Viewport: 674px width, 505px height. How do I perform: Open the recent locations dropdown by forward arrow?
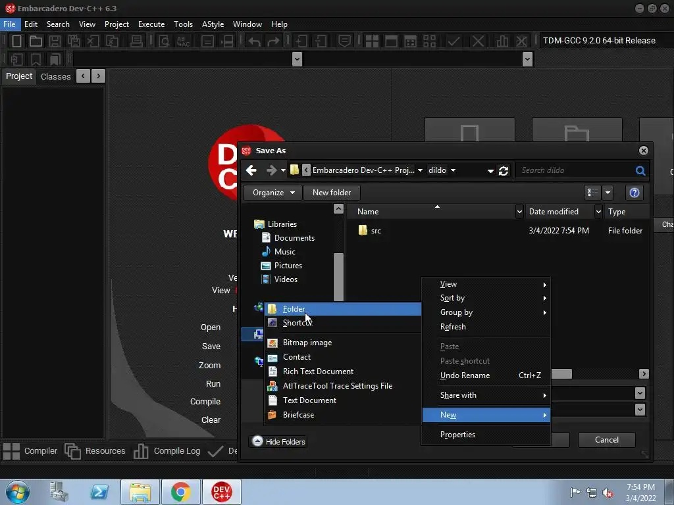[x=283, y=170]
